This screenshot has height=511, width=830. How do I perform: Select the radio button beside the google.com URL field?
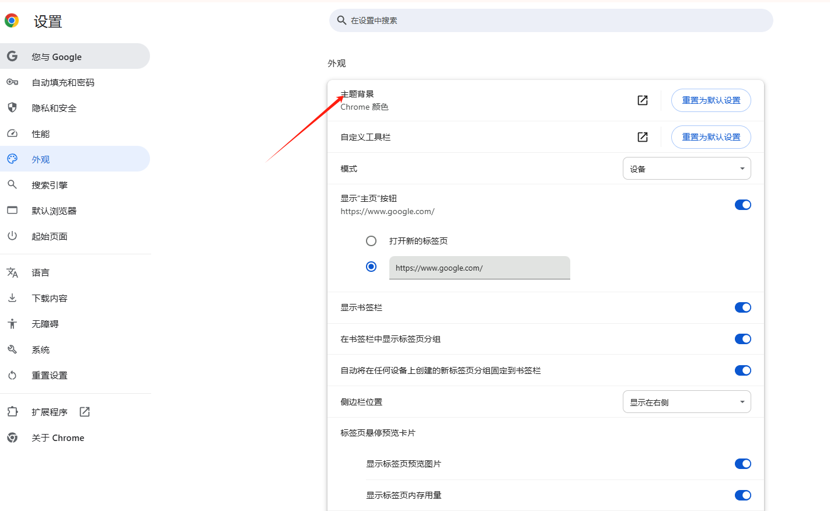[371, 267]
